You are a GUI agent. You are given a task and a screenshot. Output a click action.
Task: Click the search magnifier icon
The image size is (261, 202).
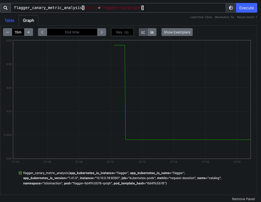tap(6, 8)
